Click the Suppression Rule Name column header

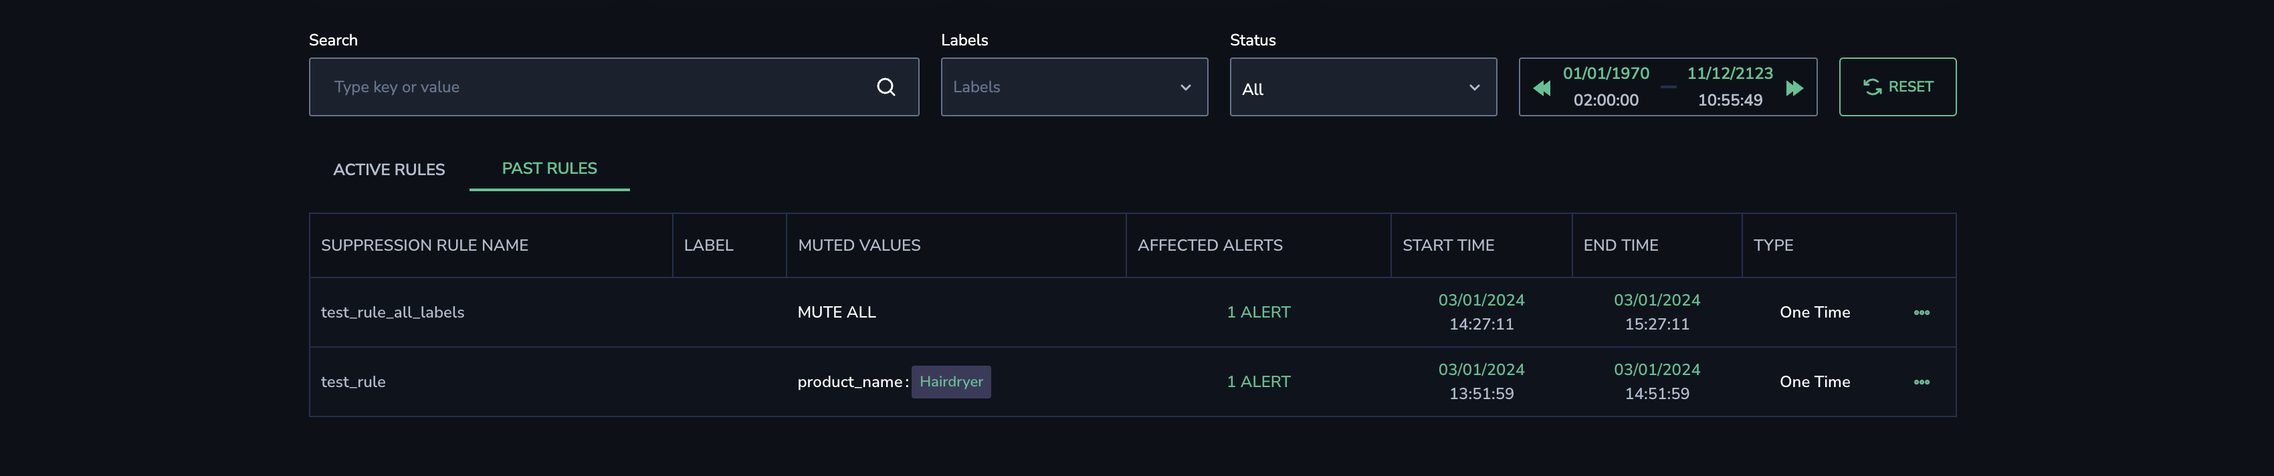click(x=425, y=245)
